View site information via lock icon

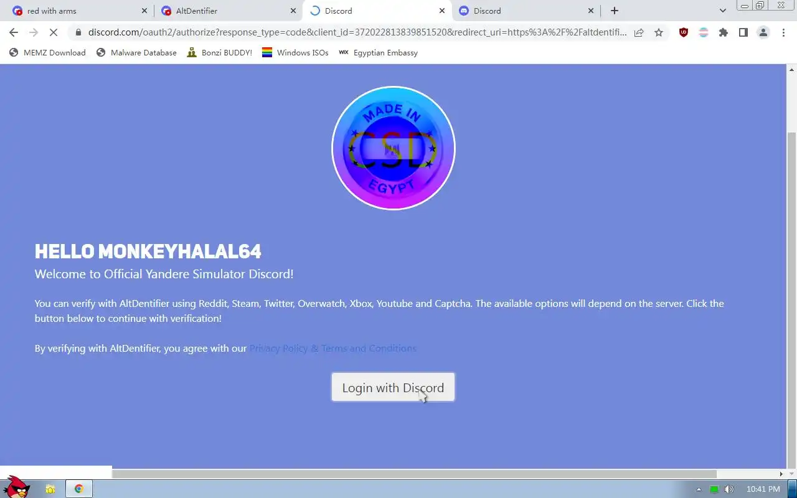[x=78, y=32]
